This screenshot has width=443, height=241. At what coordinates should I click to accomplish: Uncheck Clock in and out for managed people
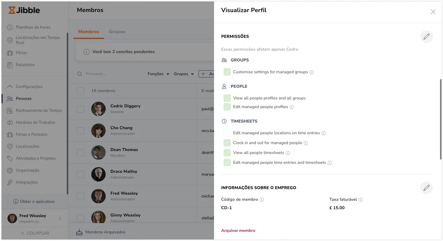[x=227, y=143]
